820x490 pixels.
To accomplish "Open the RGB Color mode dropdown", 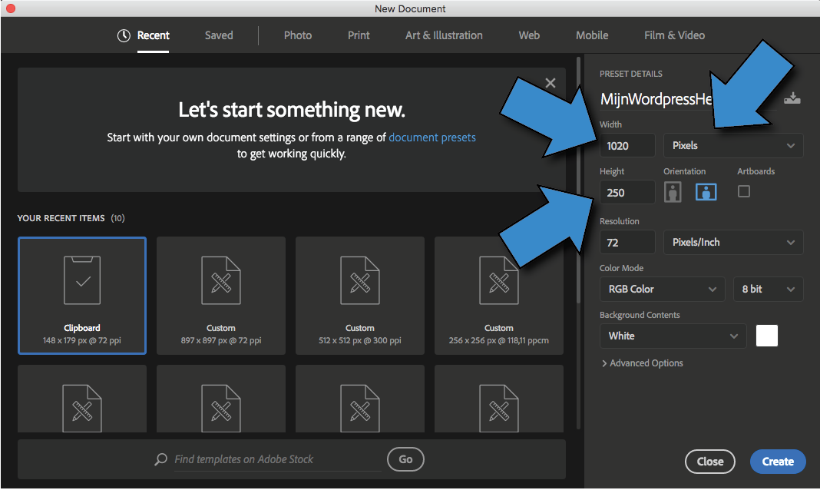I will coord(661,289).
